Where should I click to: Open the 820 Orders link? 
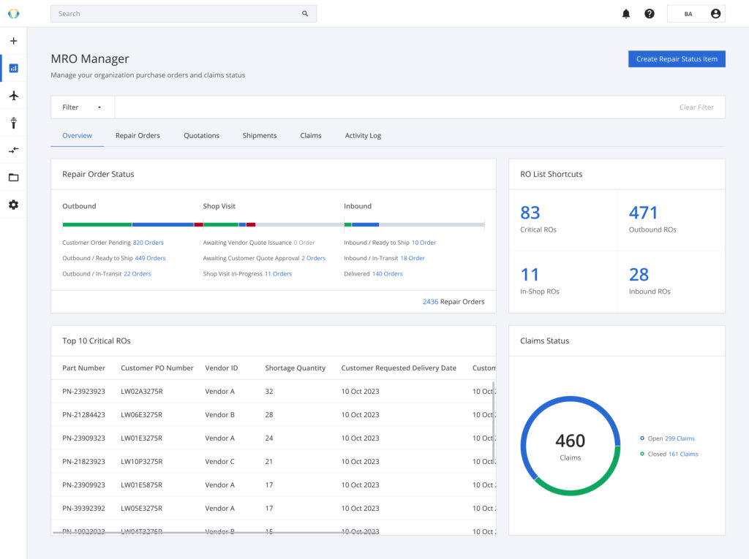[148, 243]
